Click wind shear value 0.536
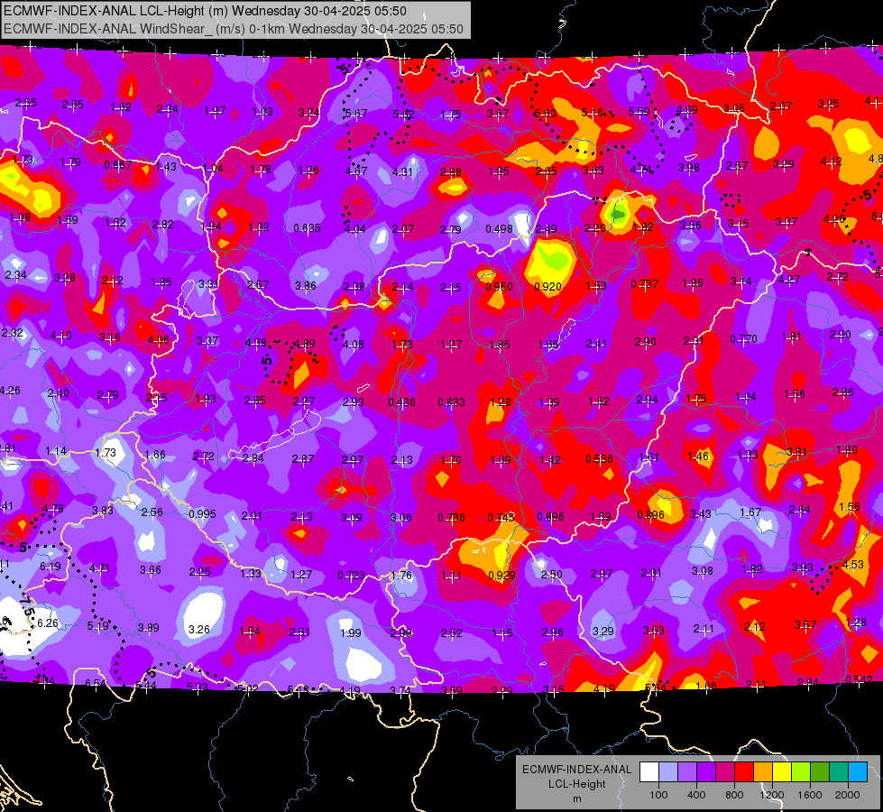The height and width of the screenshot is (812, 883). click(x=599, y=459)
